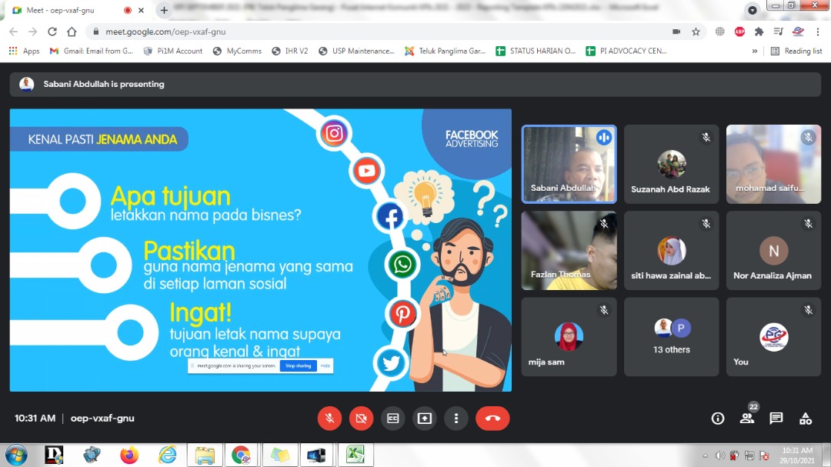Select Sabani Abdullah's video tile

click(569, 165)
